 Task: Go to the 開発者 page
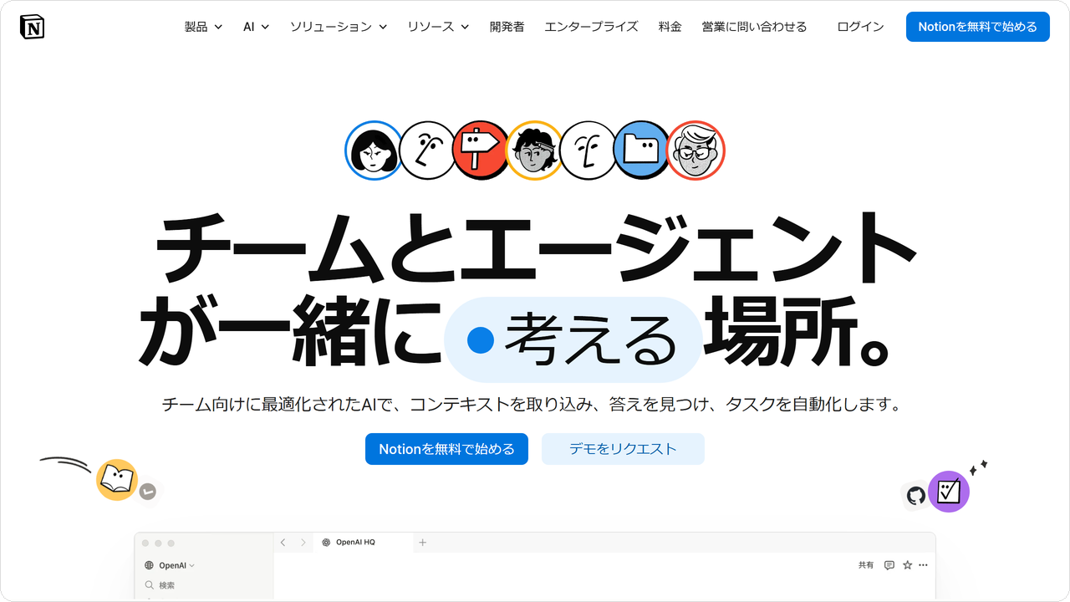[507, 27]
